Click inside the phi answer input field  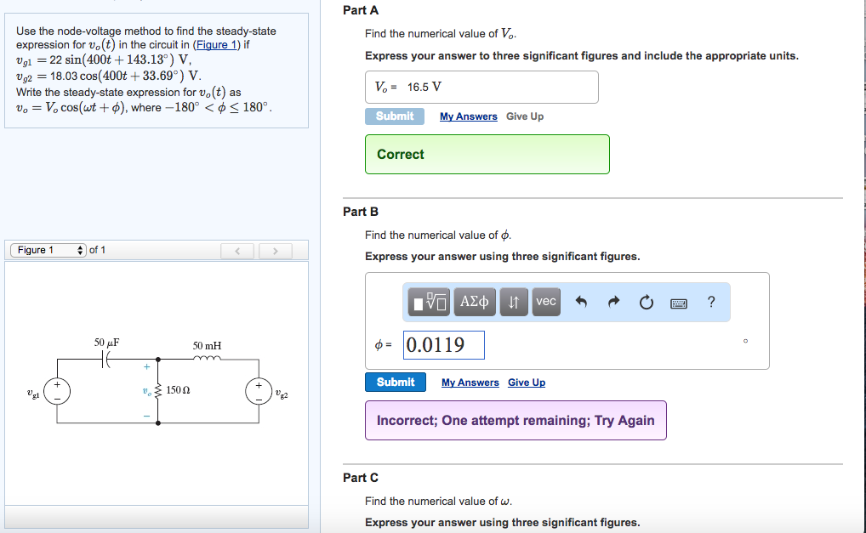[x=443, y=344]
